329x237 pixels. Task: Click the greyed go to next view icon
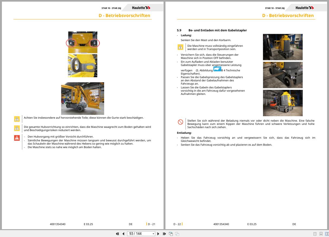coord(177,234)
